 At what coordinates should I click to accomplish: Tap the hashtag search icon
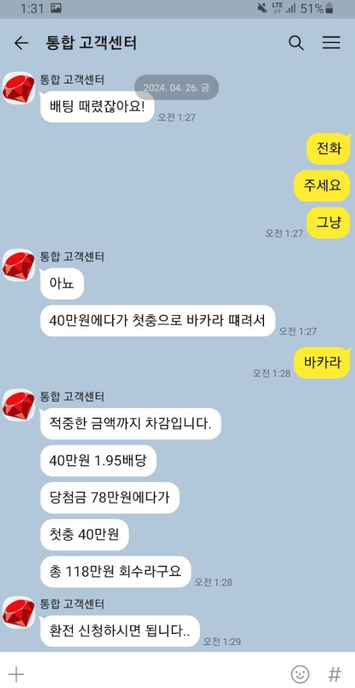point(335,673)
